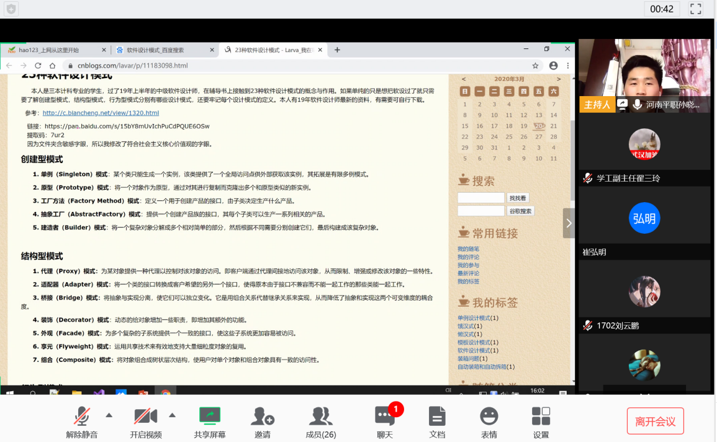
Task: Open the 单例设计模式 tag link
Action: (x=474, y=318)
